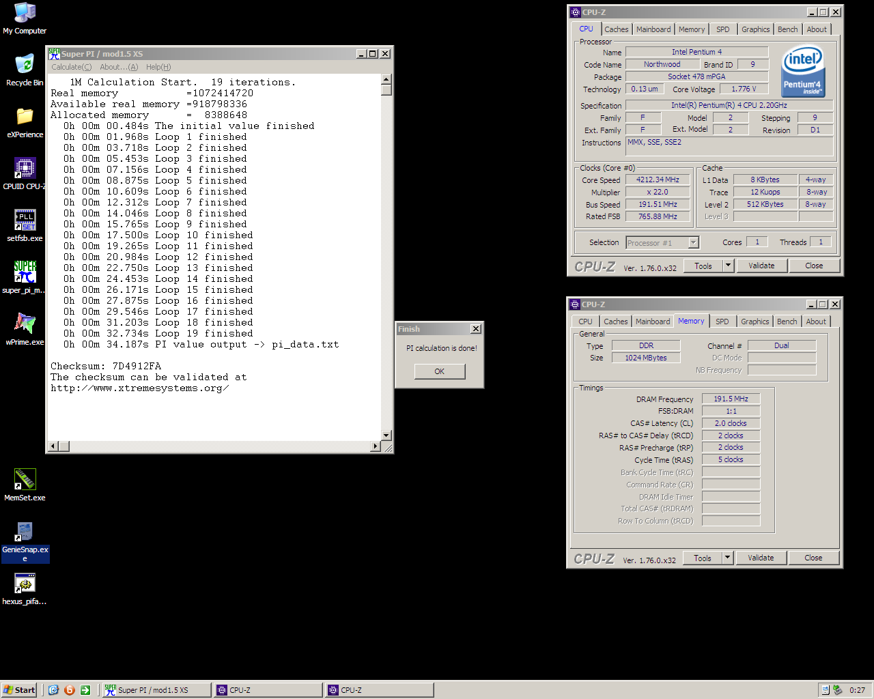874x699 pixels.
Task: Open Bench tab in bottom CPU-Z window
Action: 787,322
